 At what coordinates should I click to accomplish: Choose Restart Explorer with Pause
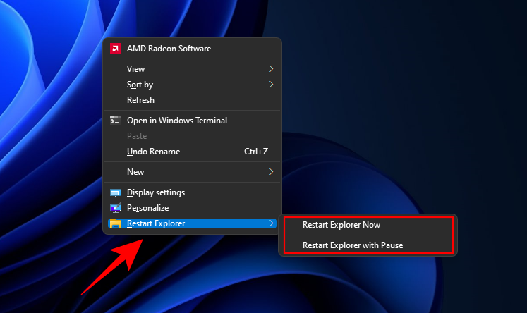[x=368, y=245]
